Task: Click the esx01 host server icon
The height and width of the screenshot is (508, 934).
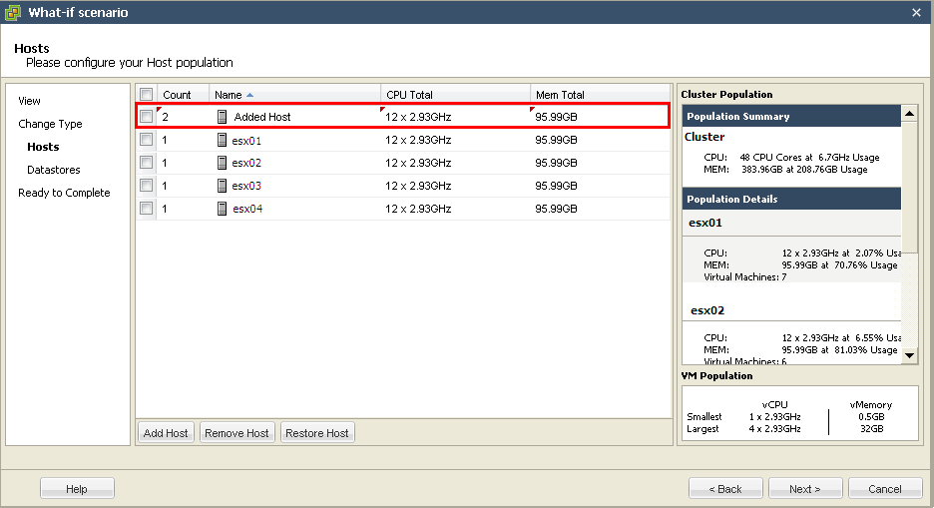Action: pyautogui.click(x=222, y=140)
